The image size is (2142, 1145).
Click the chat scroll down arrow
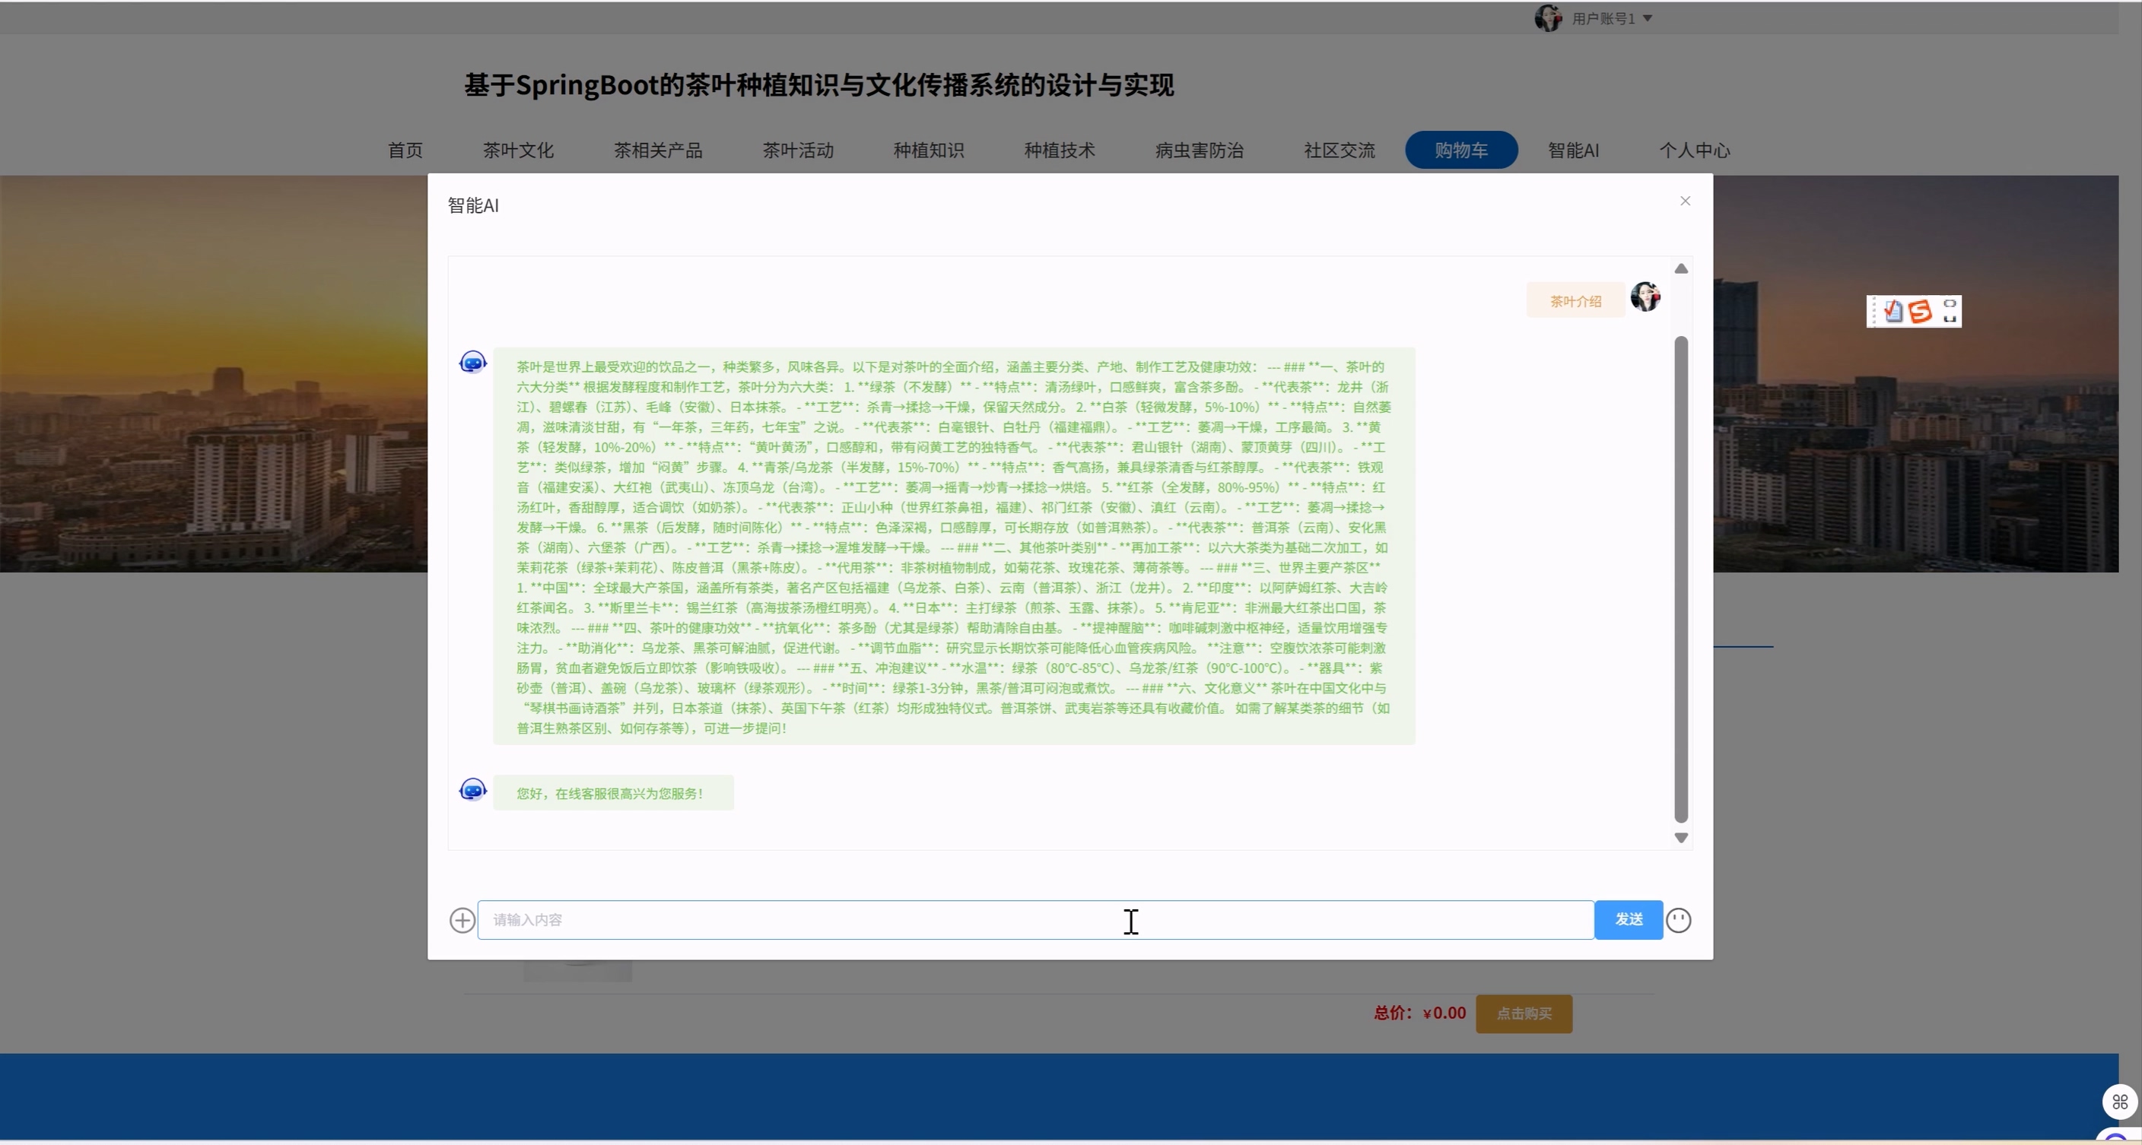1680,838
